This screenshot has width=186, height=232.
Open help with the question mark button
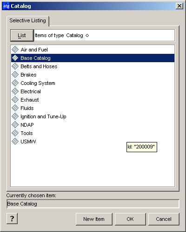tap(12, 219)
